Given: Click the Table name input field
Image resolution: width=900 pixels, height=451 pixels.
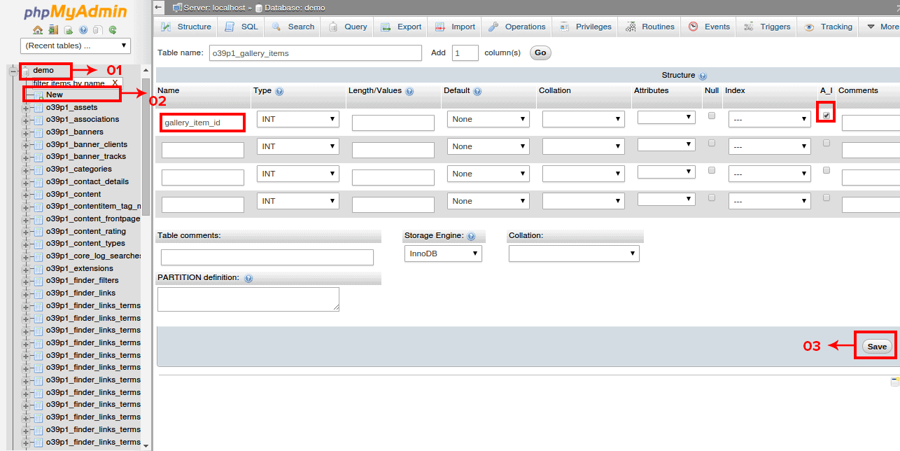Looking at the screenshot, I should pos(315,53).
